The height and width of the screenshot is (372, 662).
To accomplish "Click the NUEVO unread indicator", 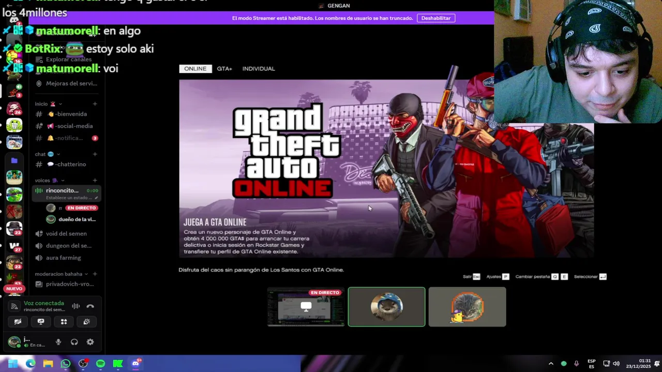I will tap(14, 289).
